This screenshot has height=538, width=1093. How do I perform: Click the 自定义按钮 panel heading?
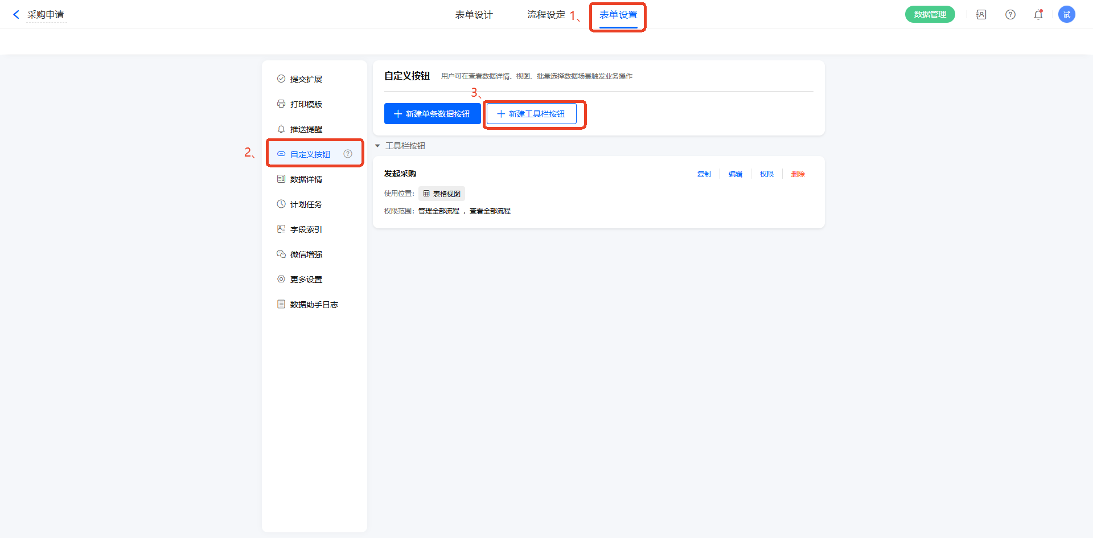coord(407,76)
